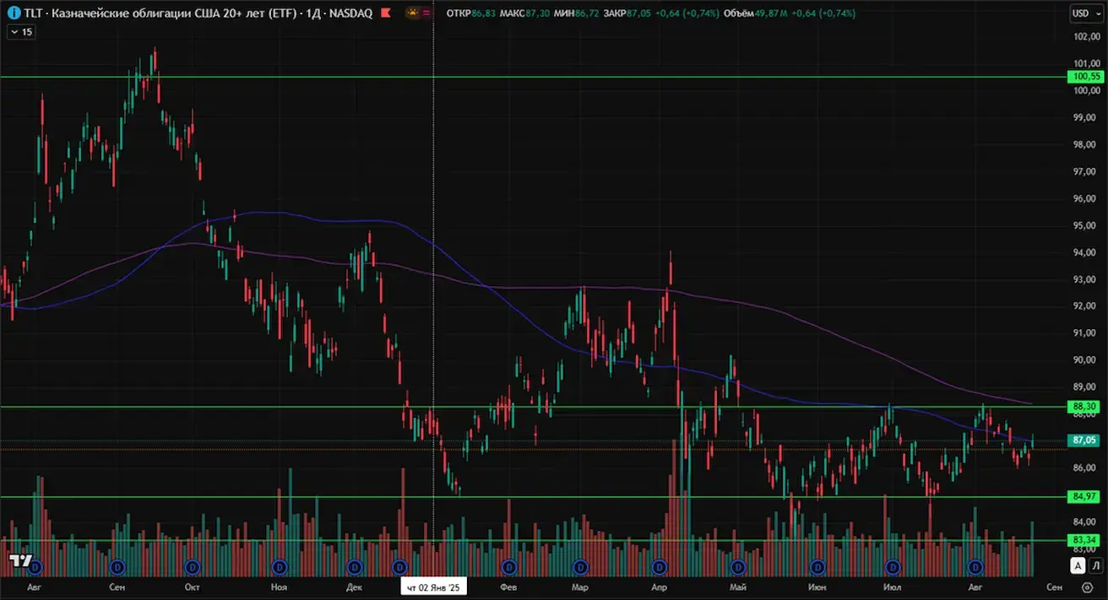
Task: Click the sun market-status icon
Action: tap(410, 14)
